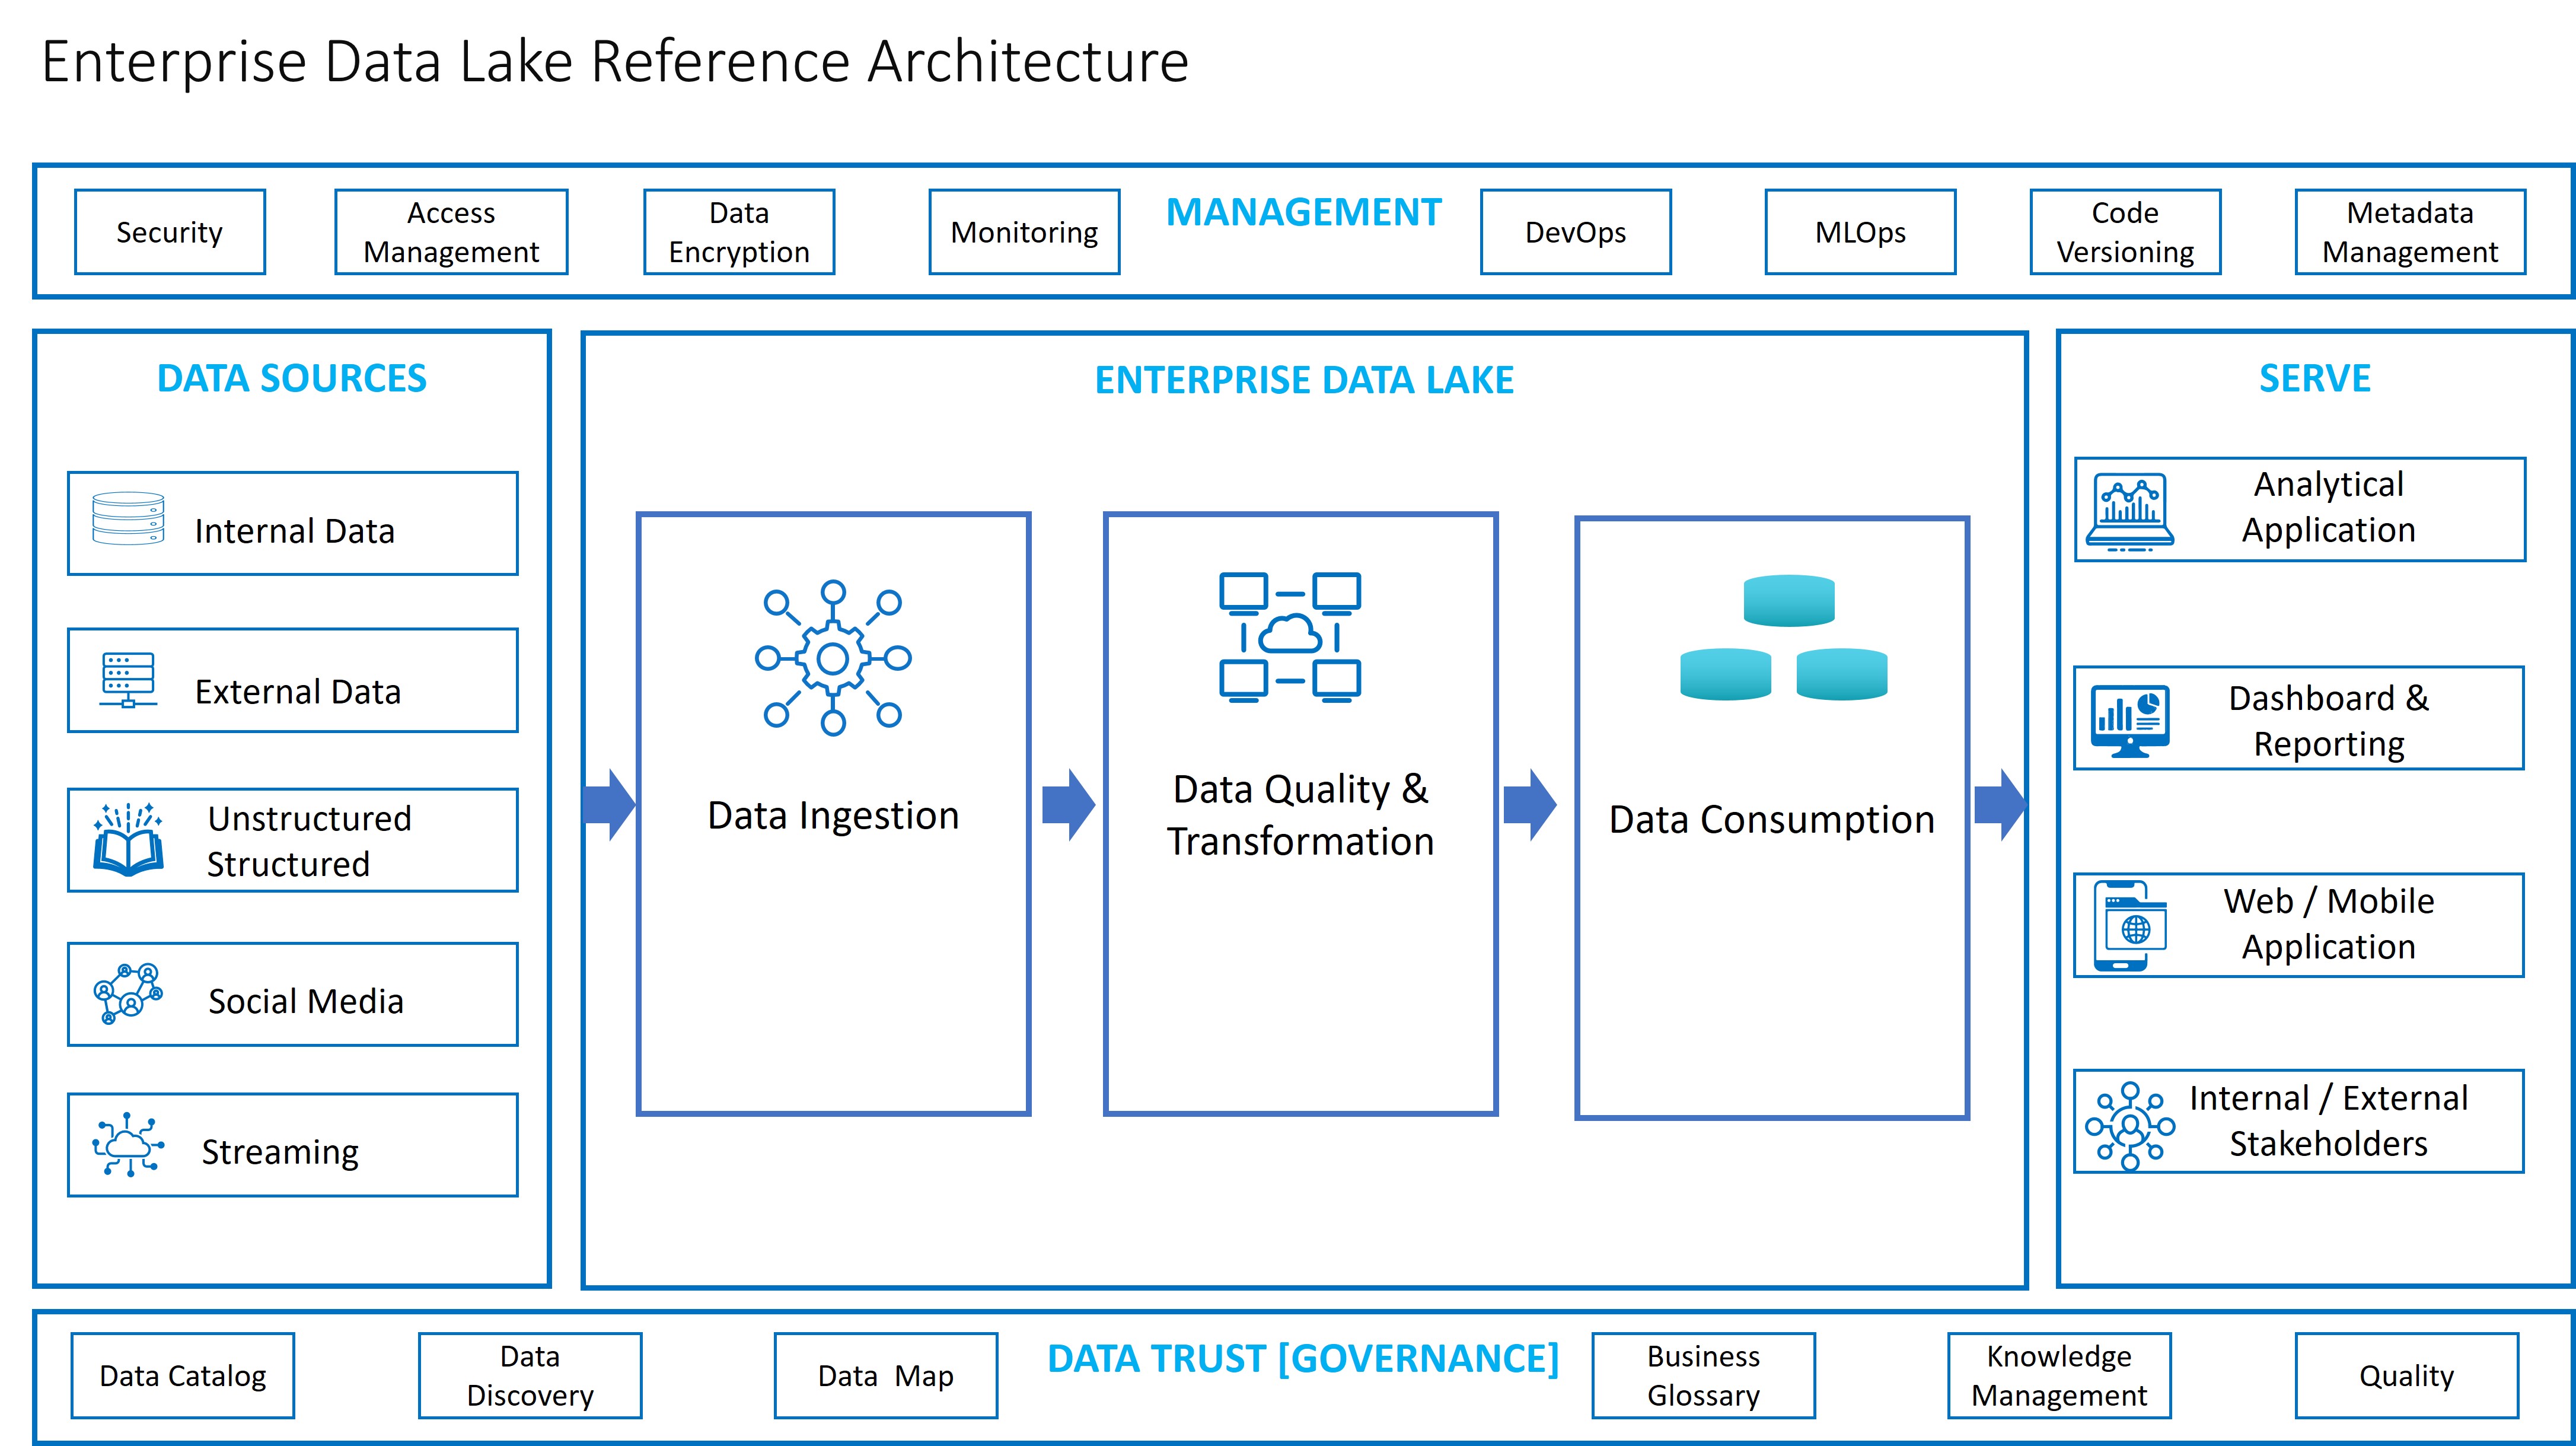Click the External Data server icon
This screenshot has height=1446, width=2576.
coord(128,681)
